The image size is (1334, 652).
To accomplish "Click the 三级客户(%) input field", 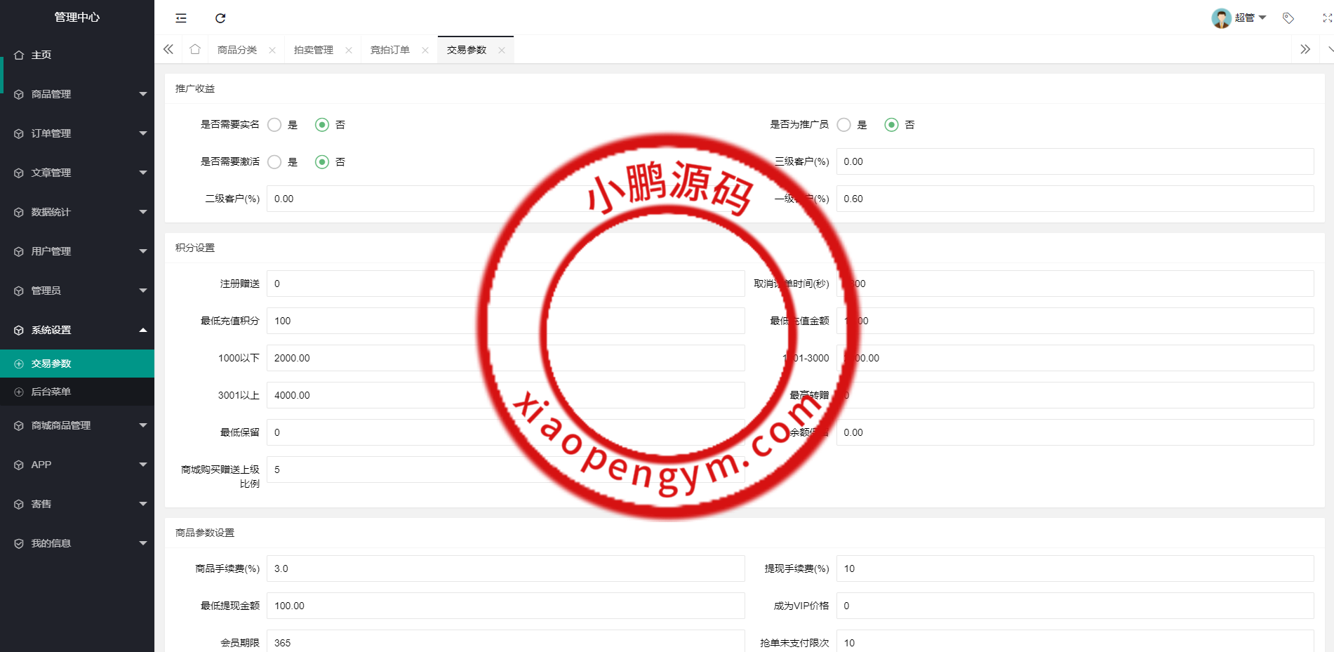I will pyautogui.click(x=1075, y=161).
